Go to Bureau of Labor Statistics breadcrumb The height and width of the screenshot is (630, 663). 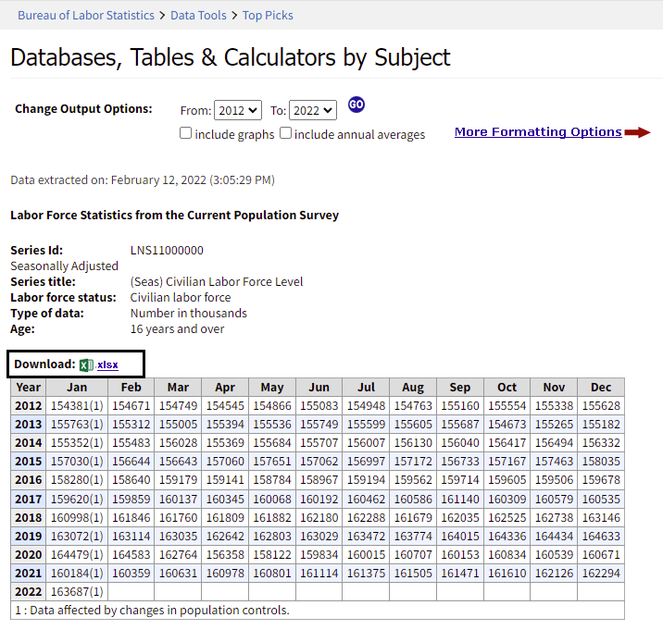86,15
